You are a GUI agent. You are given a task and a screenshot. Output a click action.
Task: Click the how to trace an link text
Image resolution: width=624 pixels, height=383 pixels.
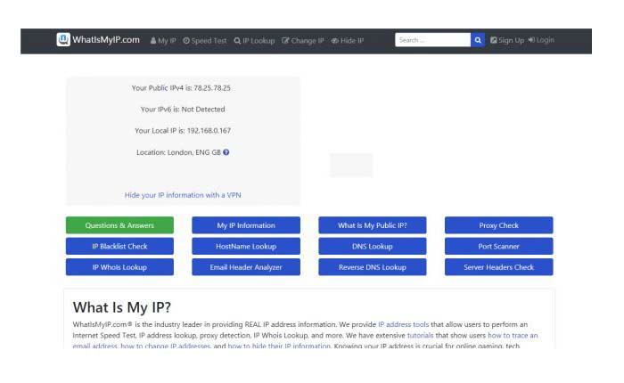pyautogui.click(x=513, y=335)
